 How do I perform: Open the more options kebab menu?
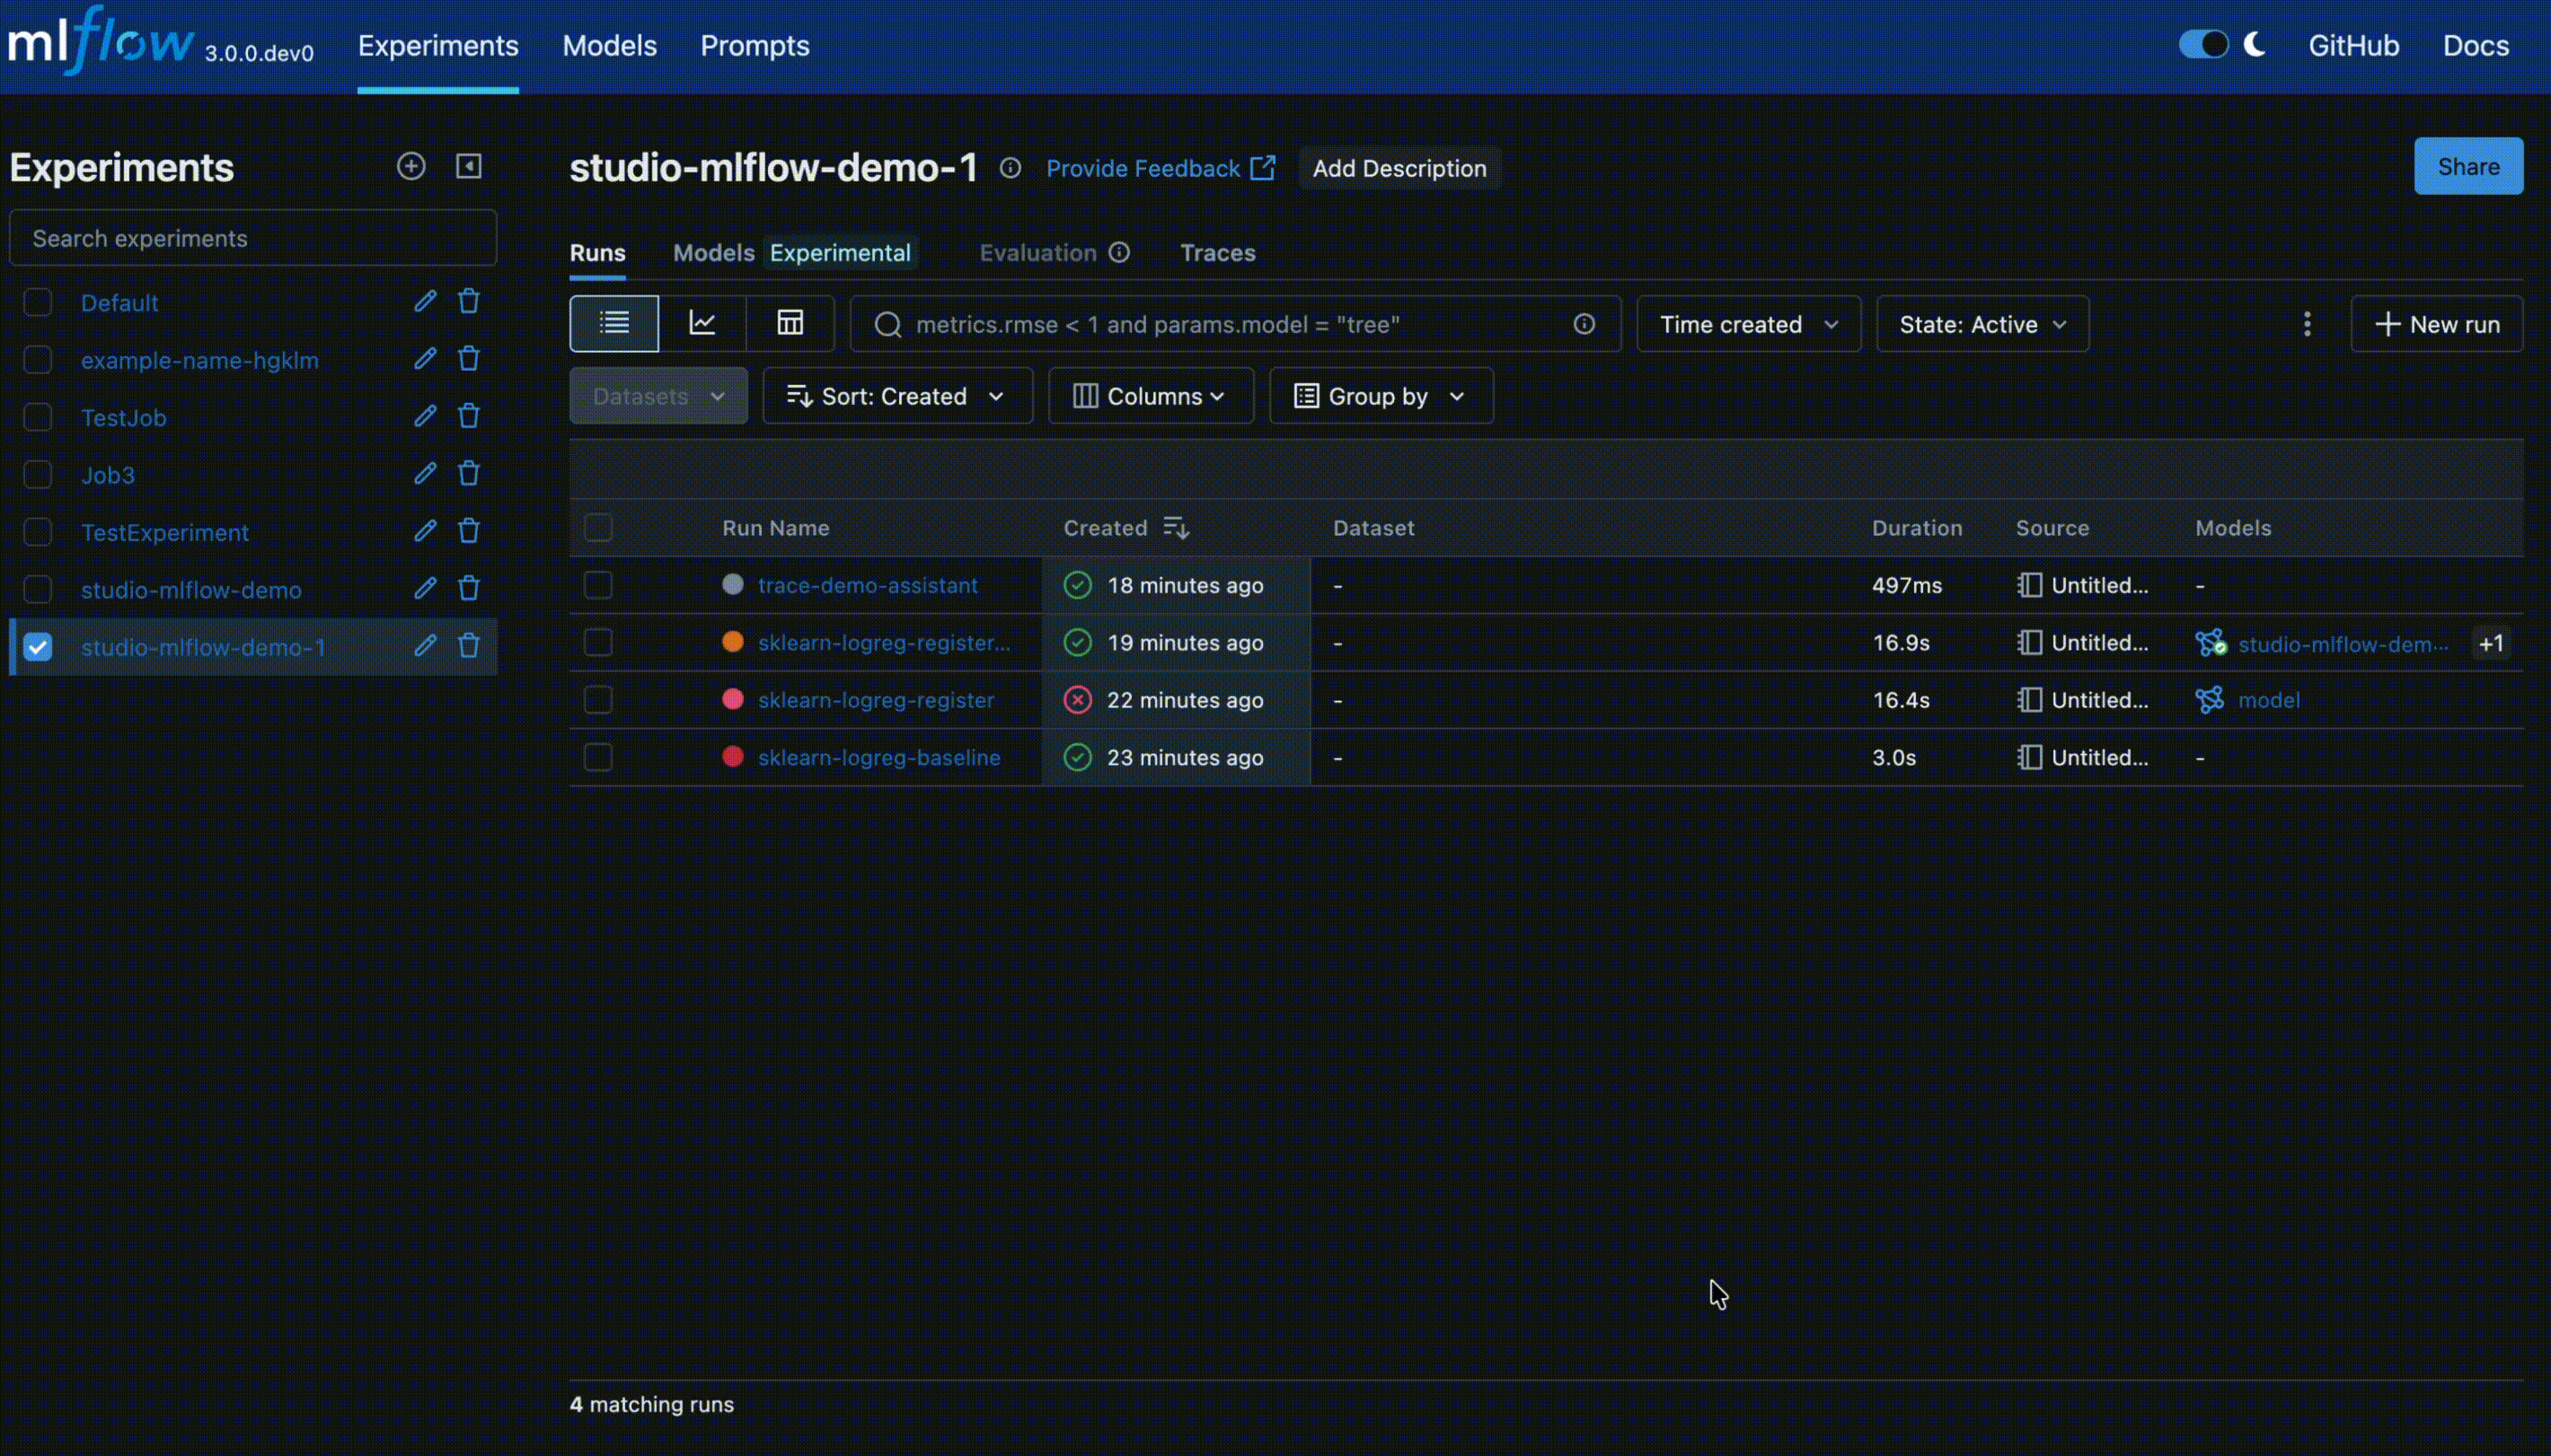[x=2307, y=324]
